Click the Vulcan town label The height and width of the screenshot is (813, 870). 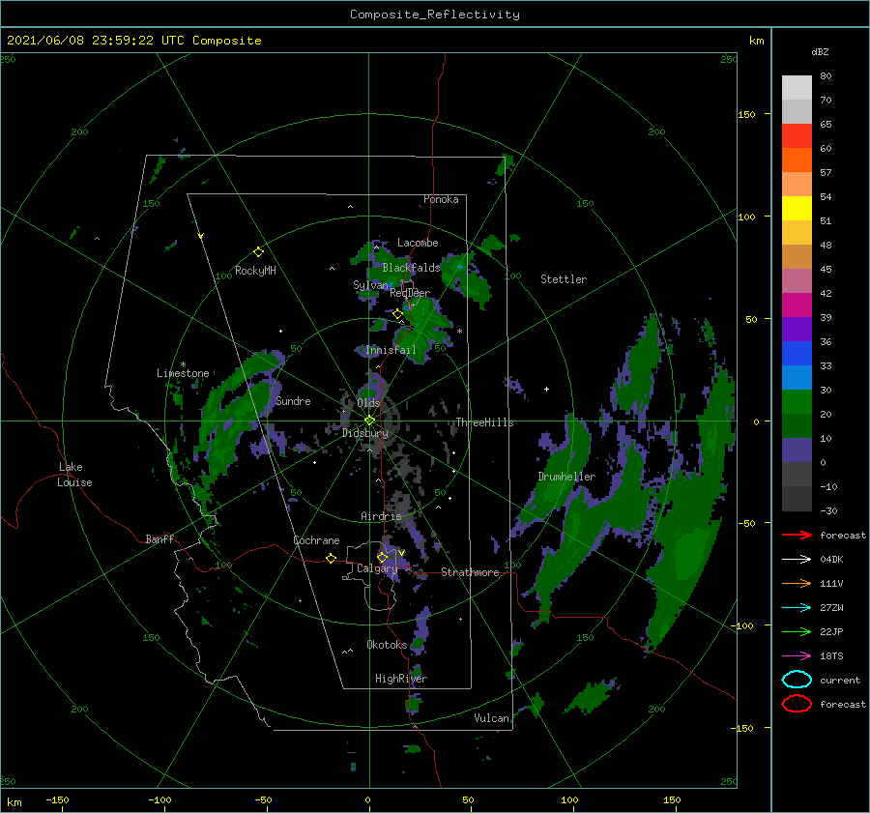(x=492, y=718)
